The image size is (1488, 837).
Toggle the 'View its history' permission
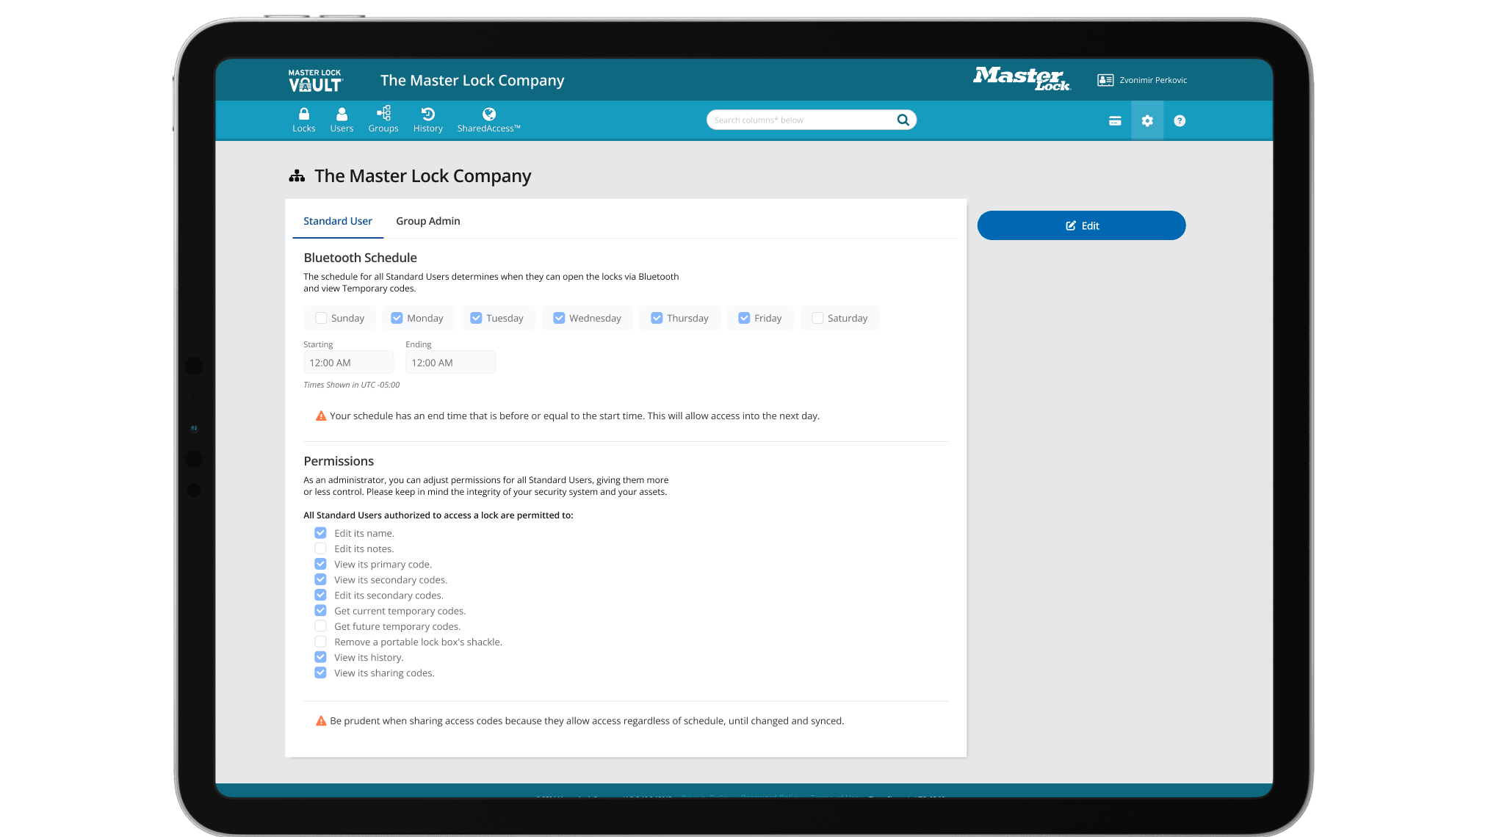320,657
